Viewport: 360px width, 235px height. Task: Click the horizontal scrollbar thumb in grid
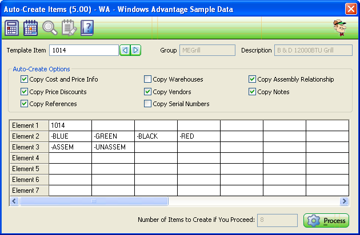coord(94,201)
